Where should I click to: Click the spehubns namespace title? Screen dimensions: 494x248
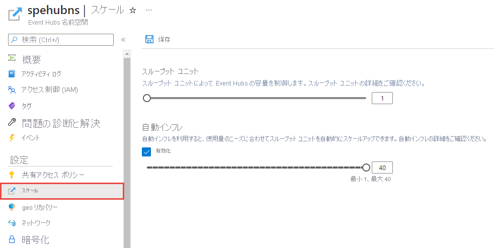(53, 11)
